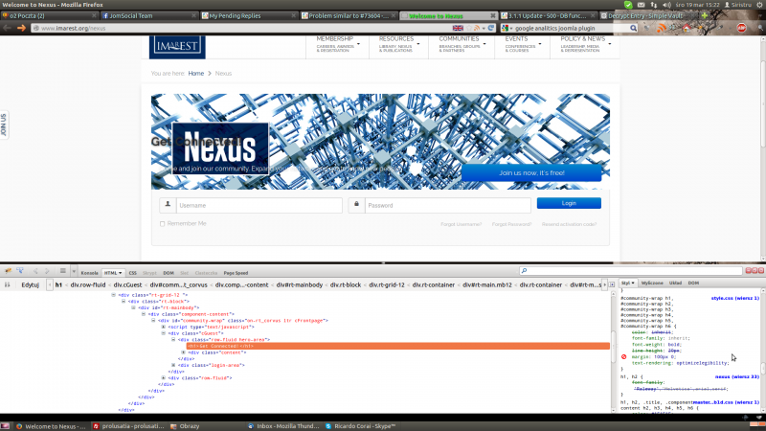Follow the Home breadcrumb link
Image resolution: width=766 pixels, height=431 pixels.
pyautogui.click(x=196, y=74)
